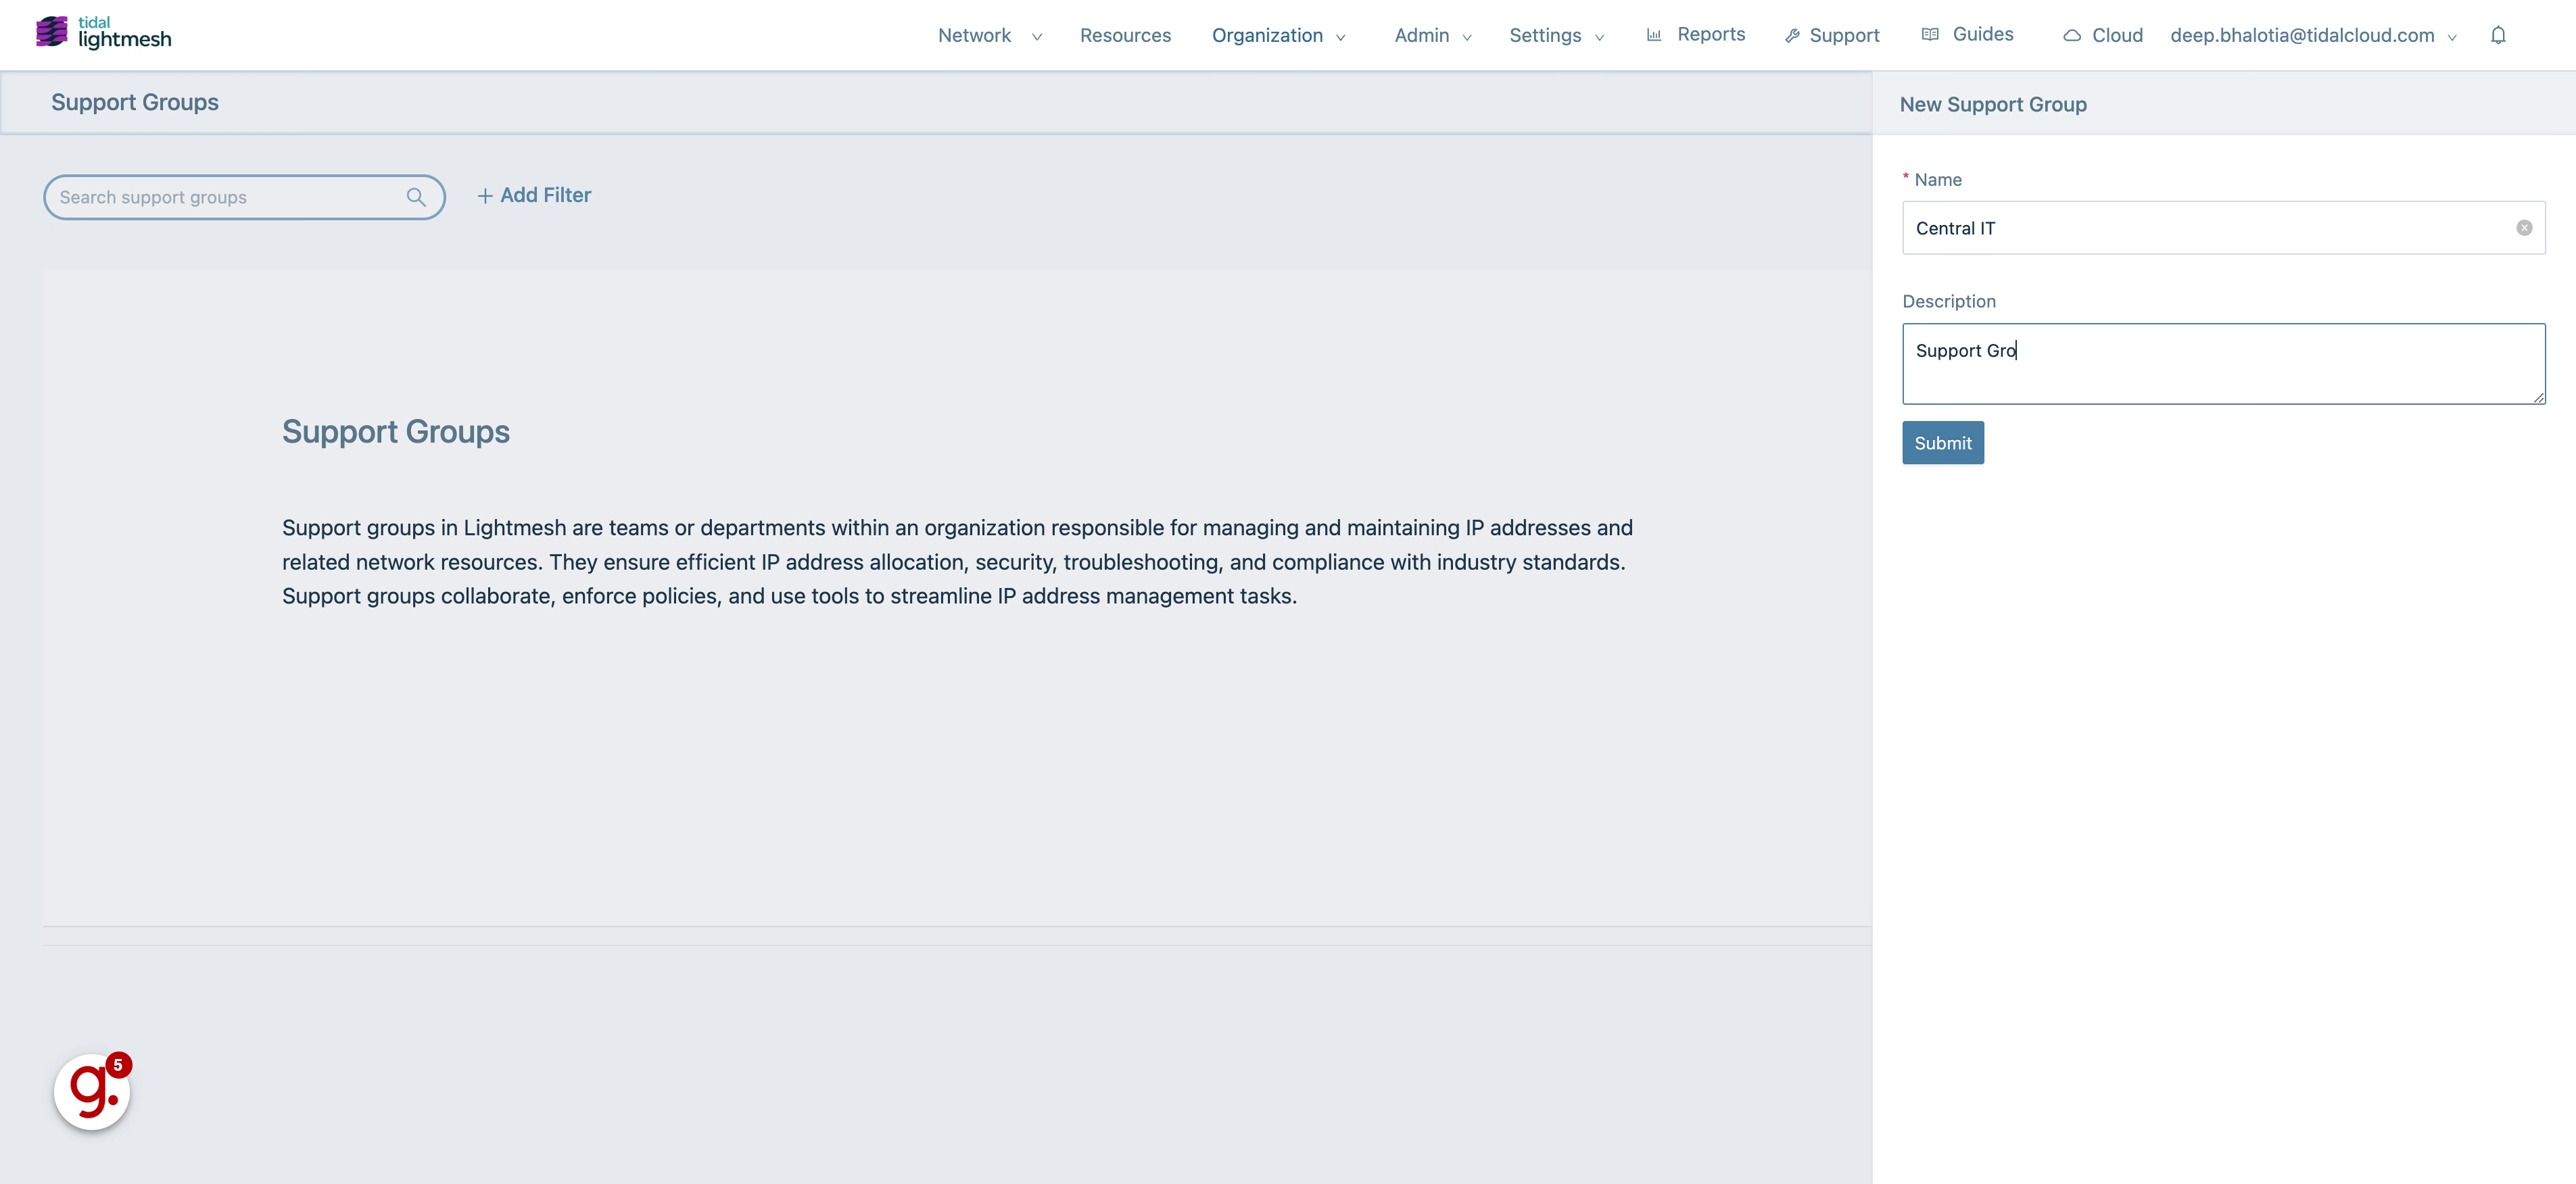2576x1184 pixels.
Task: Focus the Search support groups field
Action: [244, 197]
